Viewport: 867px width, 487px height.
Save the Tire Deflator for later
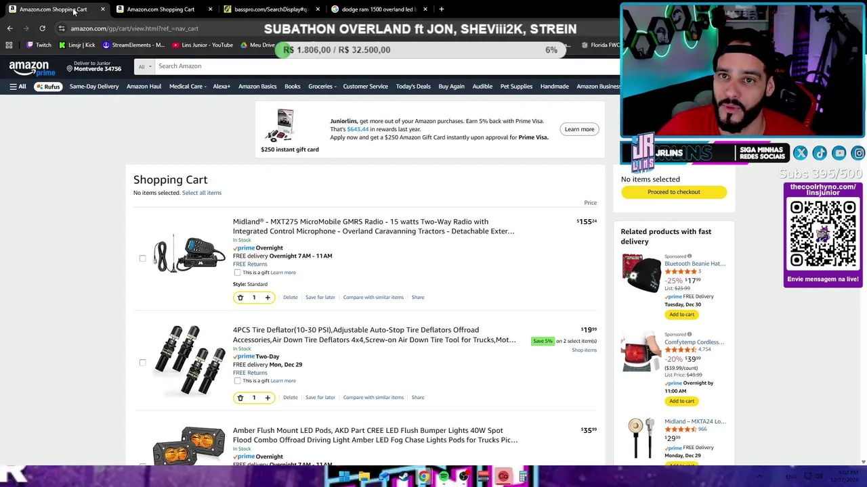320,398
